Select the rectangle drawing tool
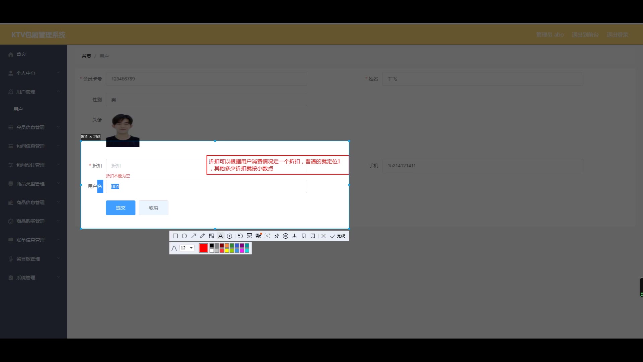Image resolution: width=643 pixels, height=362 pixels. coord(175,236)
